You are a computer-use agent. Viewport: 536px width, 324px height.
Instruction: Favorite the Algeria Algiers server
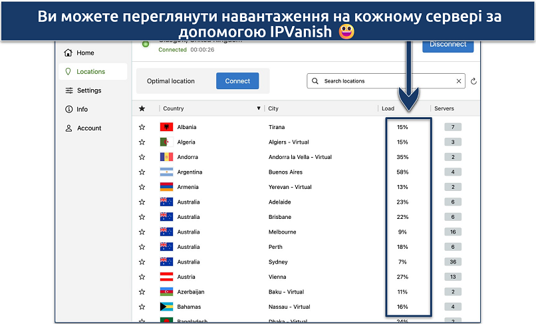click(x=142, y=142)
